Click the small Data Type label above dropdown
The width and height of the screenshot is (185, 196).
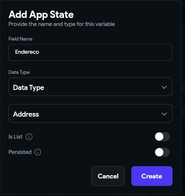point(19,72)
